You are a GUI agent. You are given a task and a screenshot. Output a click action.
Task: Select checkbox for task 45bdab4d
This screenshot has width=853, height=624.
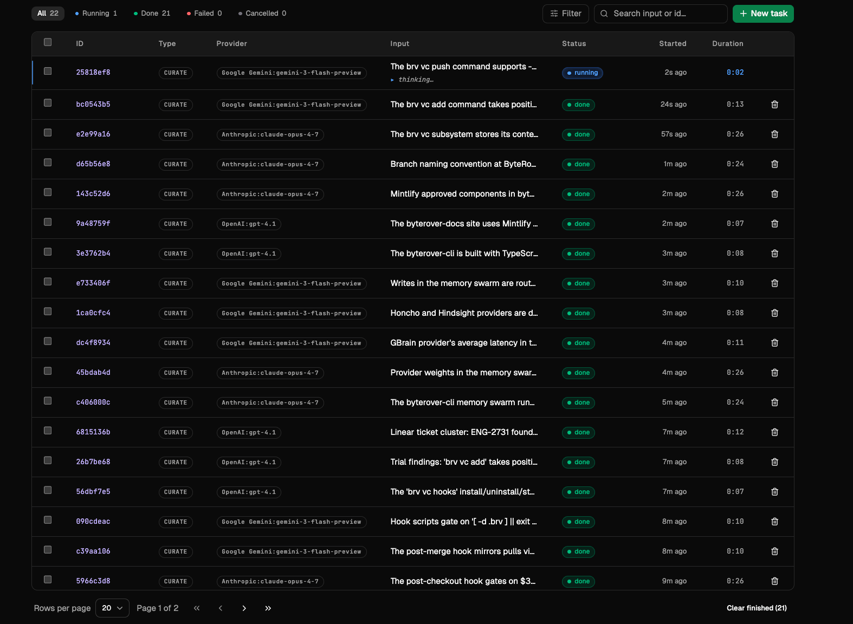click(48, 371)
